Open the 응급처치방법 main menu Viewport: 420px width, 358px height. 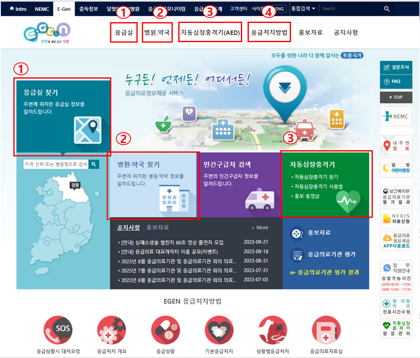pos(269,33)
